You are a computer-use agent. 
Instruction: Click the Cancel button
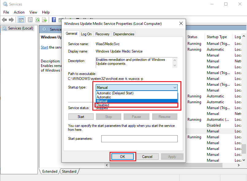tap(147, 156)
